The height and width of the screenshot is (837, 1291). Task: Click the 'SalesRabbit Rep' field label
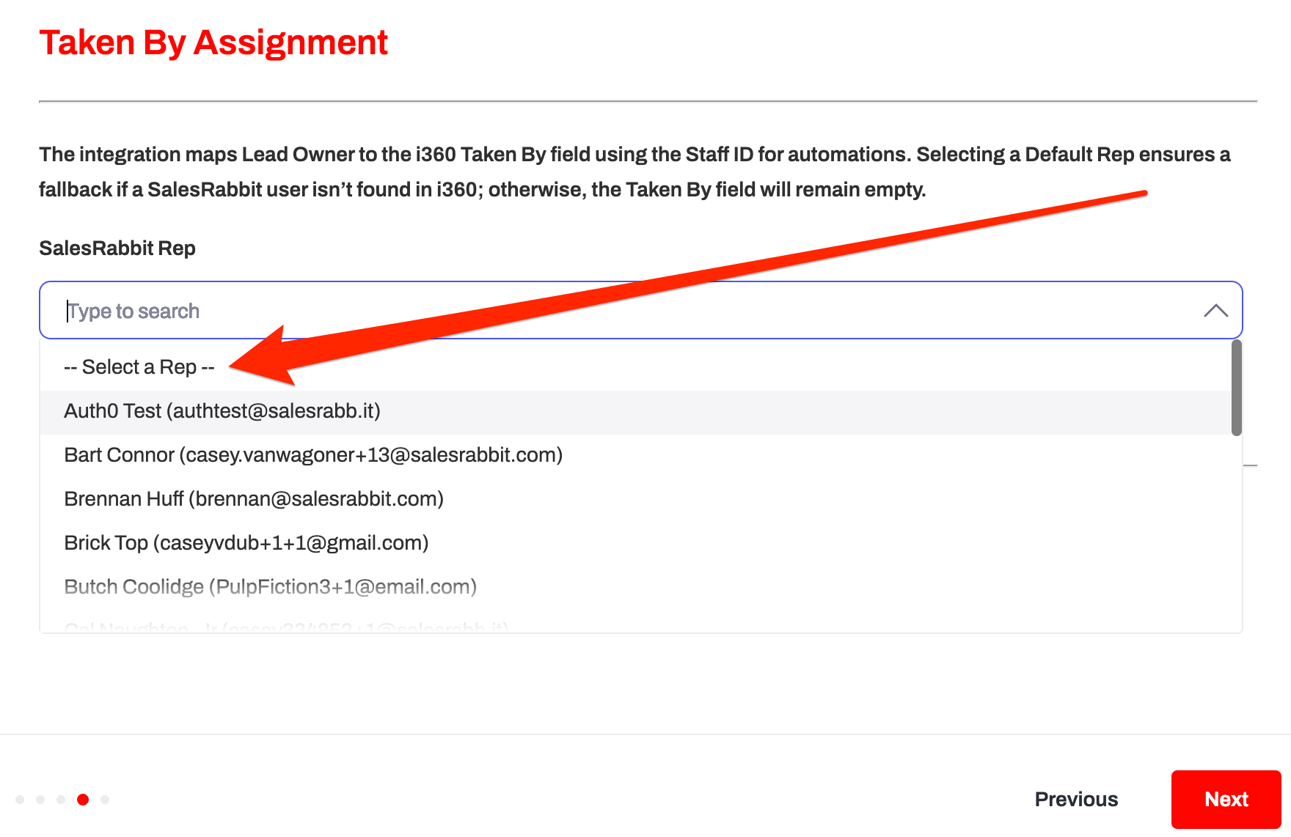click(117, 248)
